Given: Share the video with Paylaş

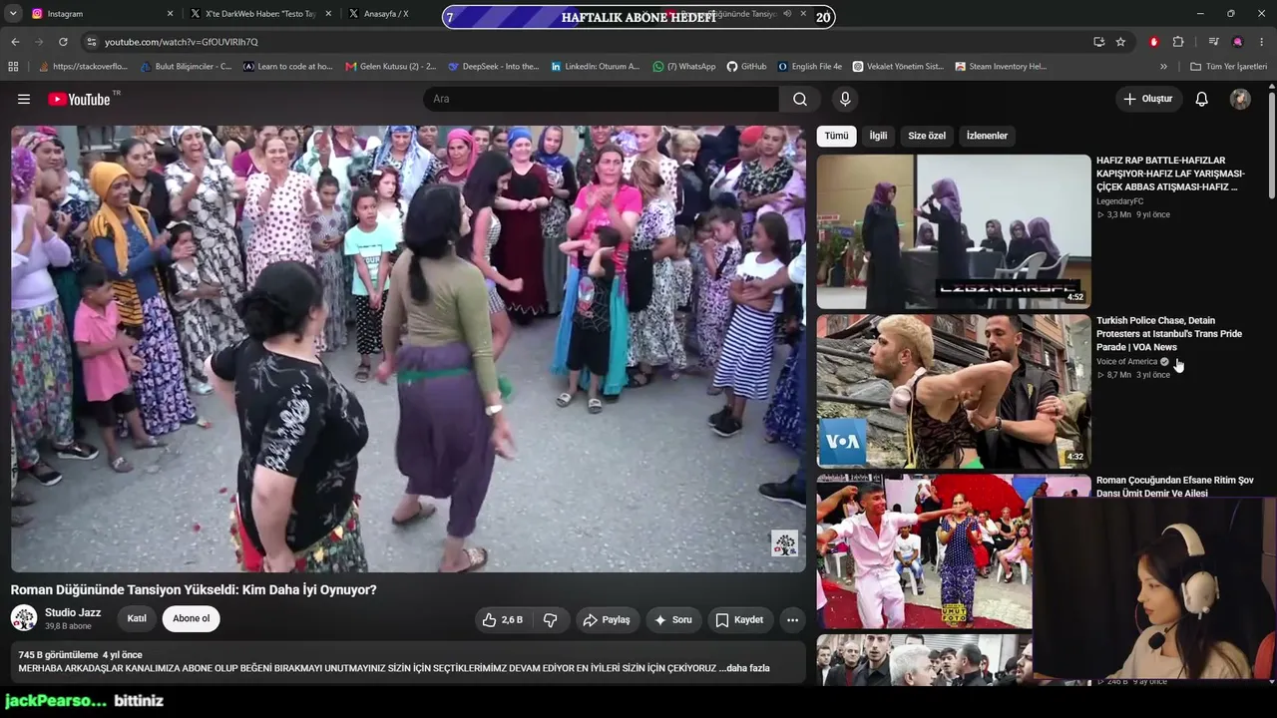Looking at the screenshot, I should coord(607,619).
